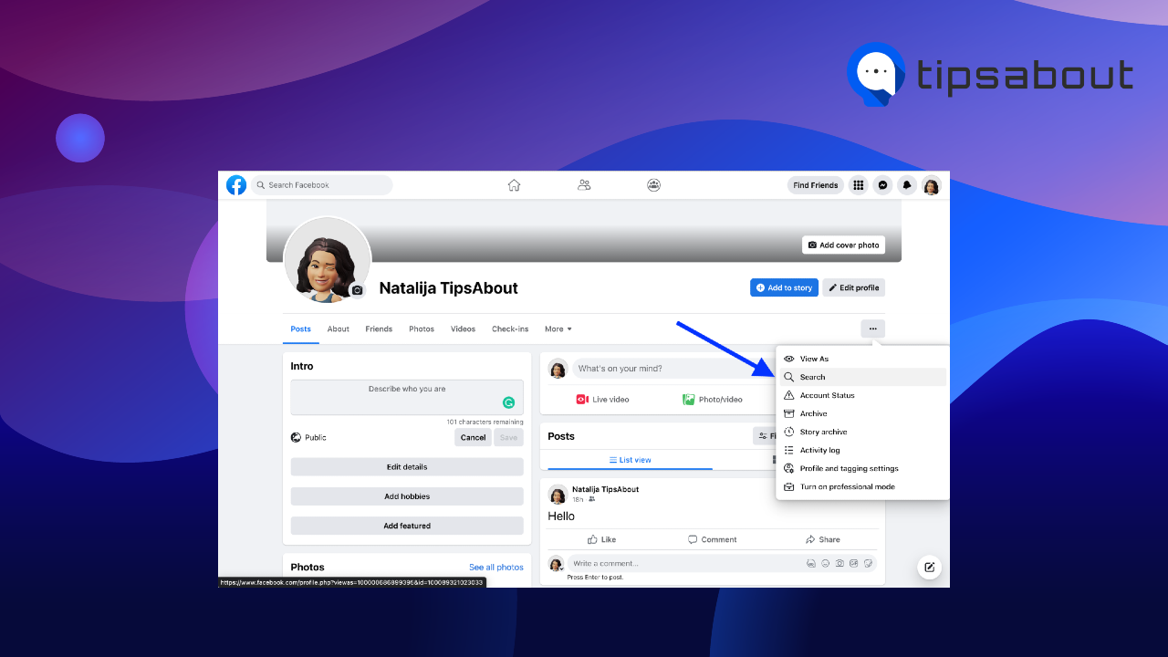Click the camera icon in comment box
The image size is (1168, 657).
point(839,564)
